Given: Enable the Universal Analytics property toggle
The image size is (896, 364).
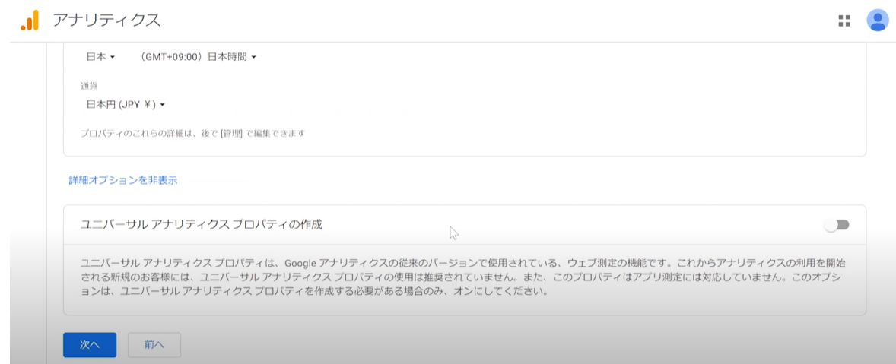Looking at the screenshot, I should coord(837,225).
